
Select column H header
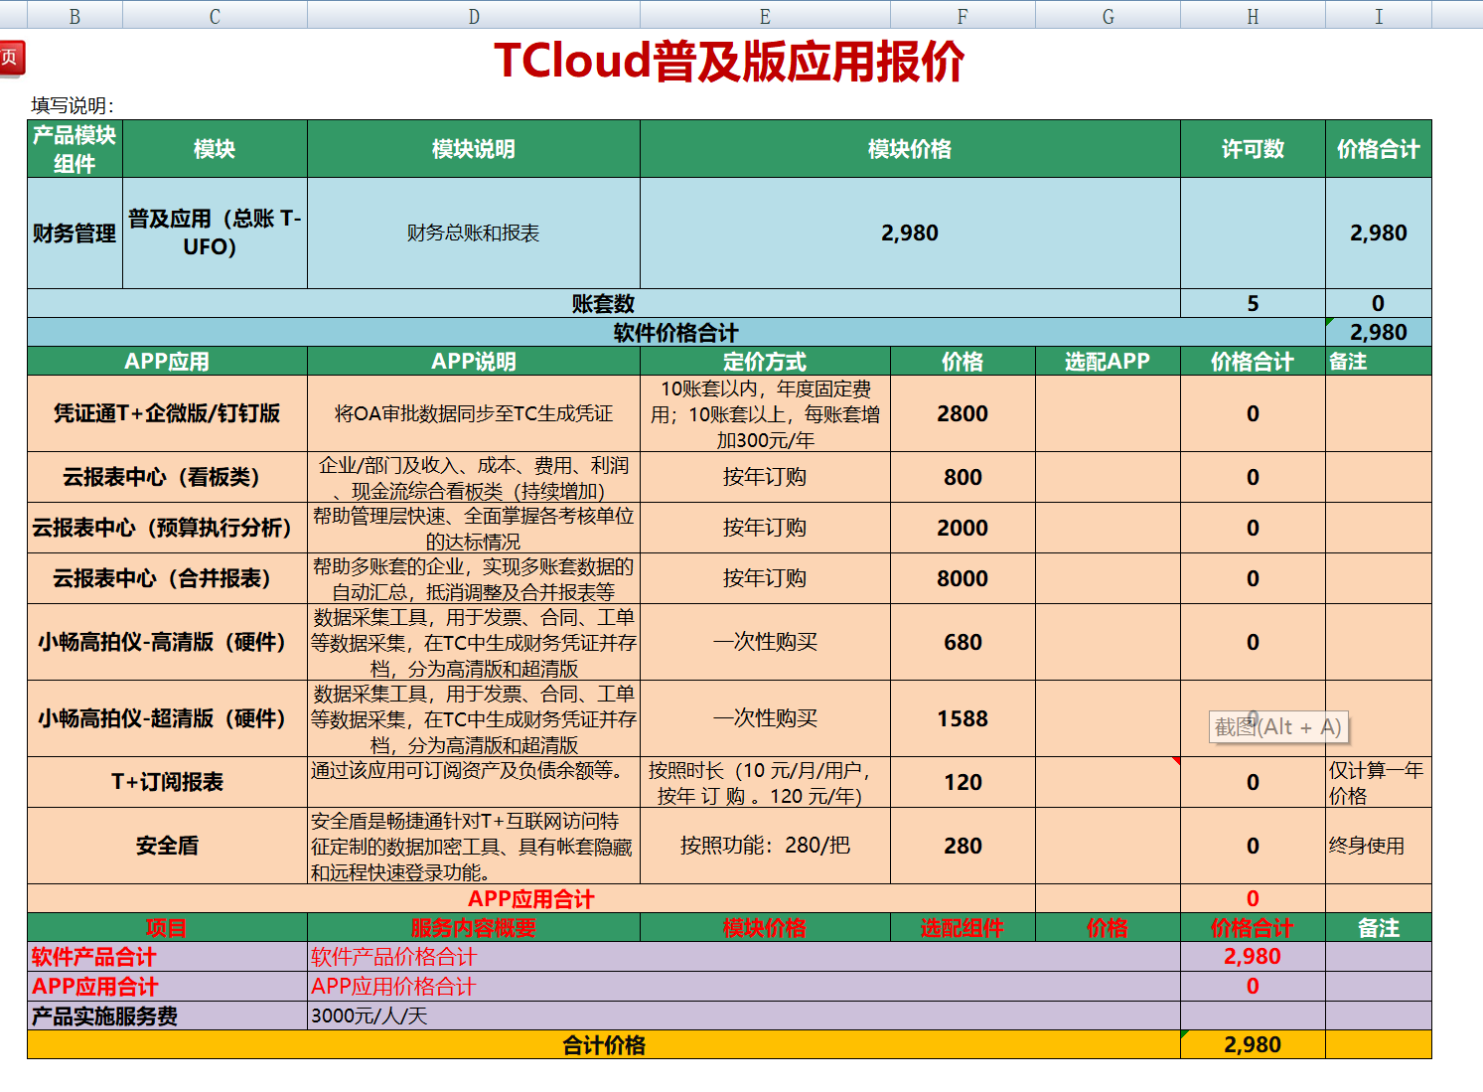click(1253, 15)
